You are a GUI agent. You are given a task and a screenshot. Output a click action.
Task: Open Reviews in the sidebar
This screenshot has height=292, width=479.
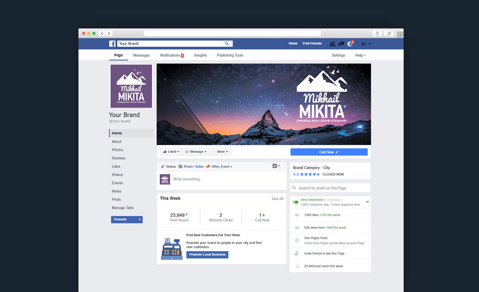pos(118,158)
